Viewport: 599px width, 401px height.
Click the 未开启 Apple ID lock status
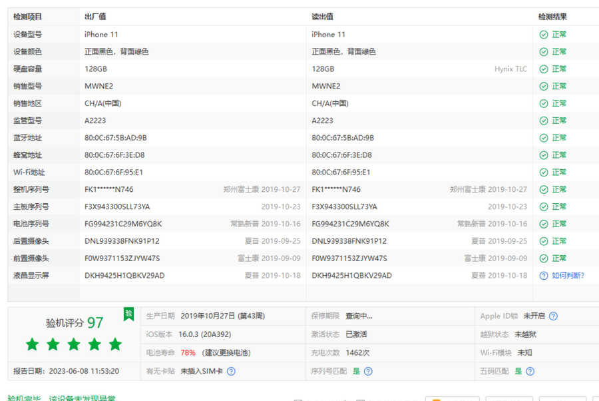tap(534, 316)
